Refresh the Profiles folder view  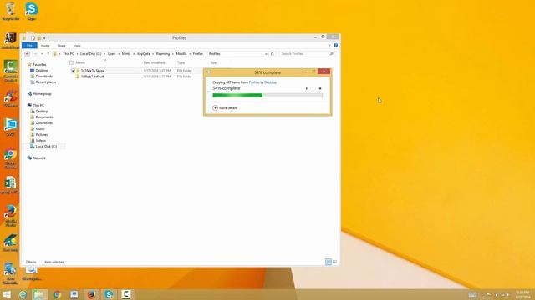tap(273, 54)
